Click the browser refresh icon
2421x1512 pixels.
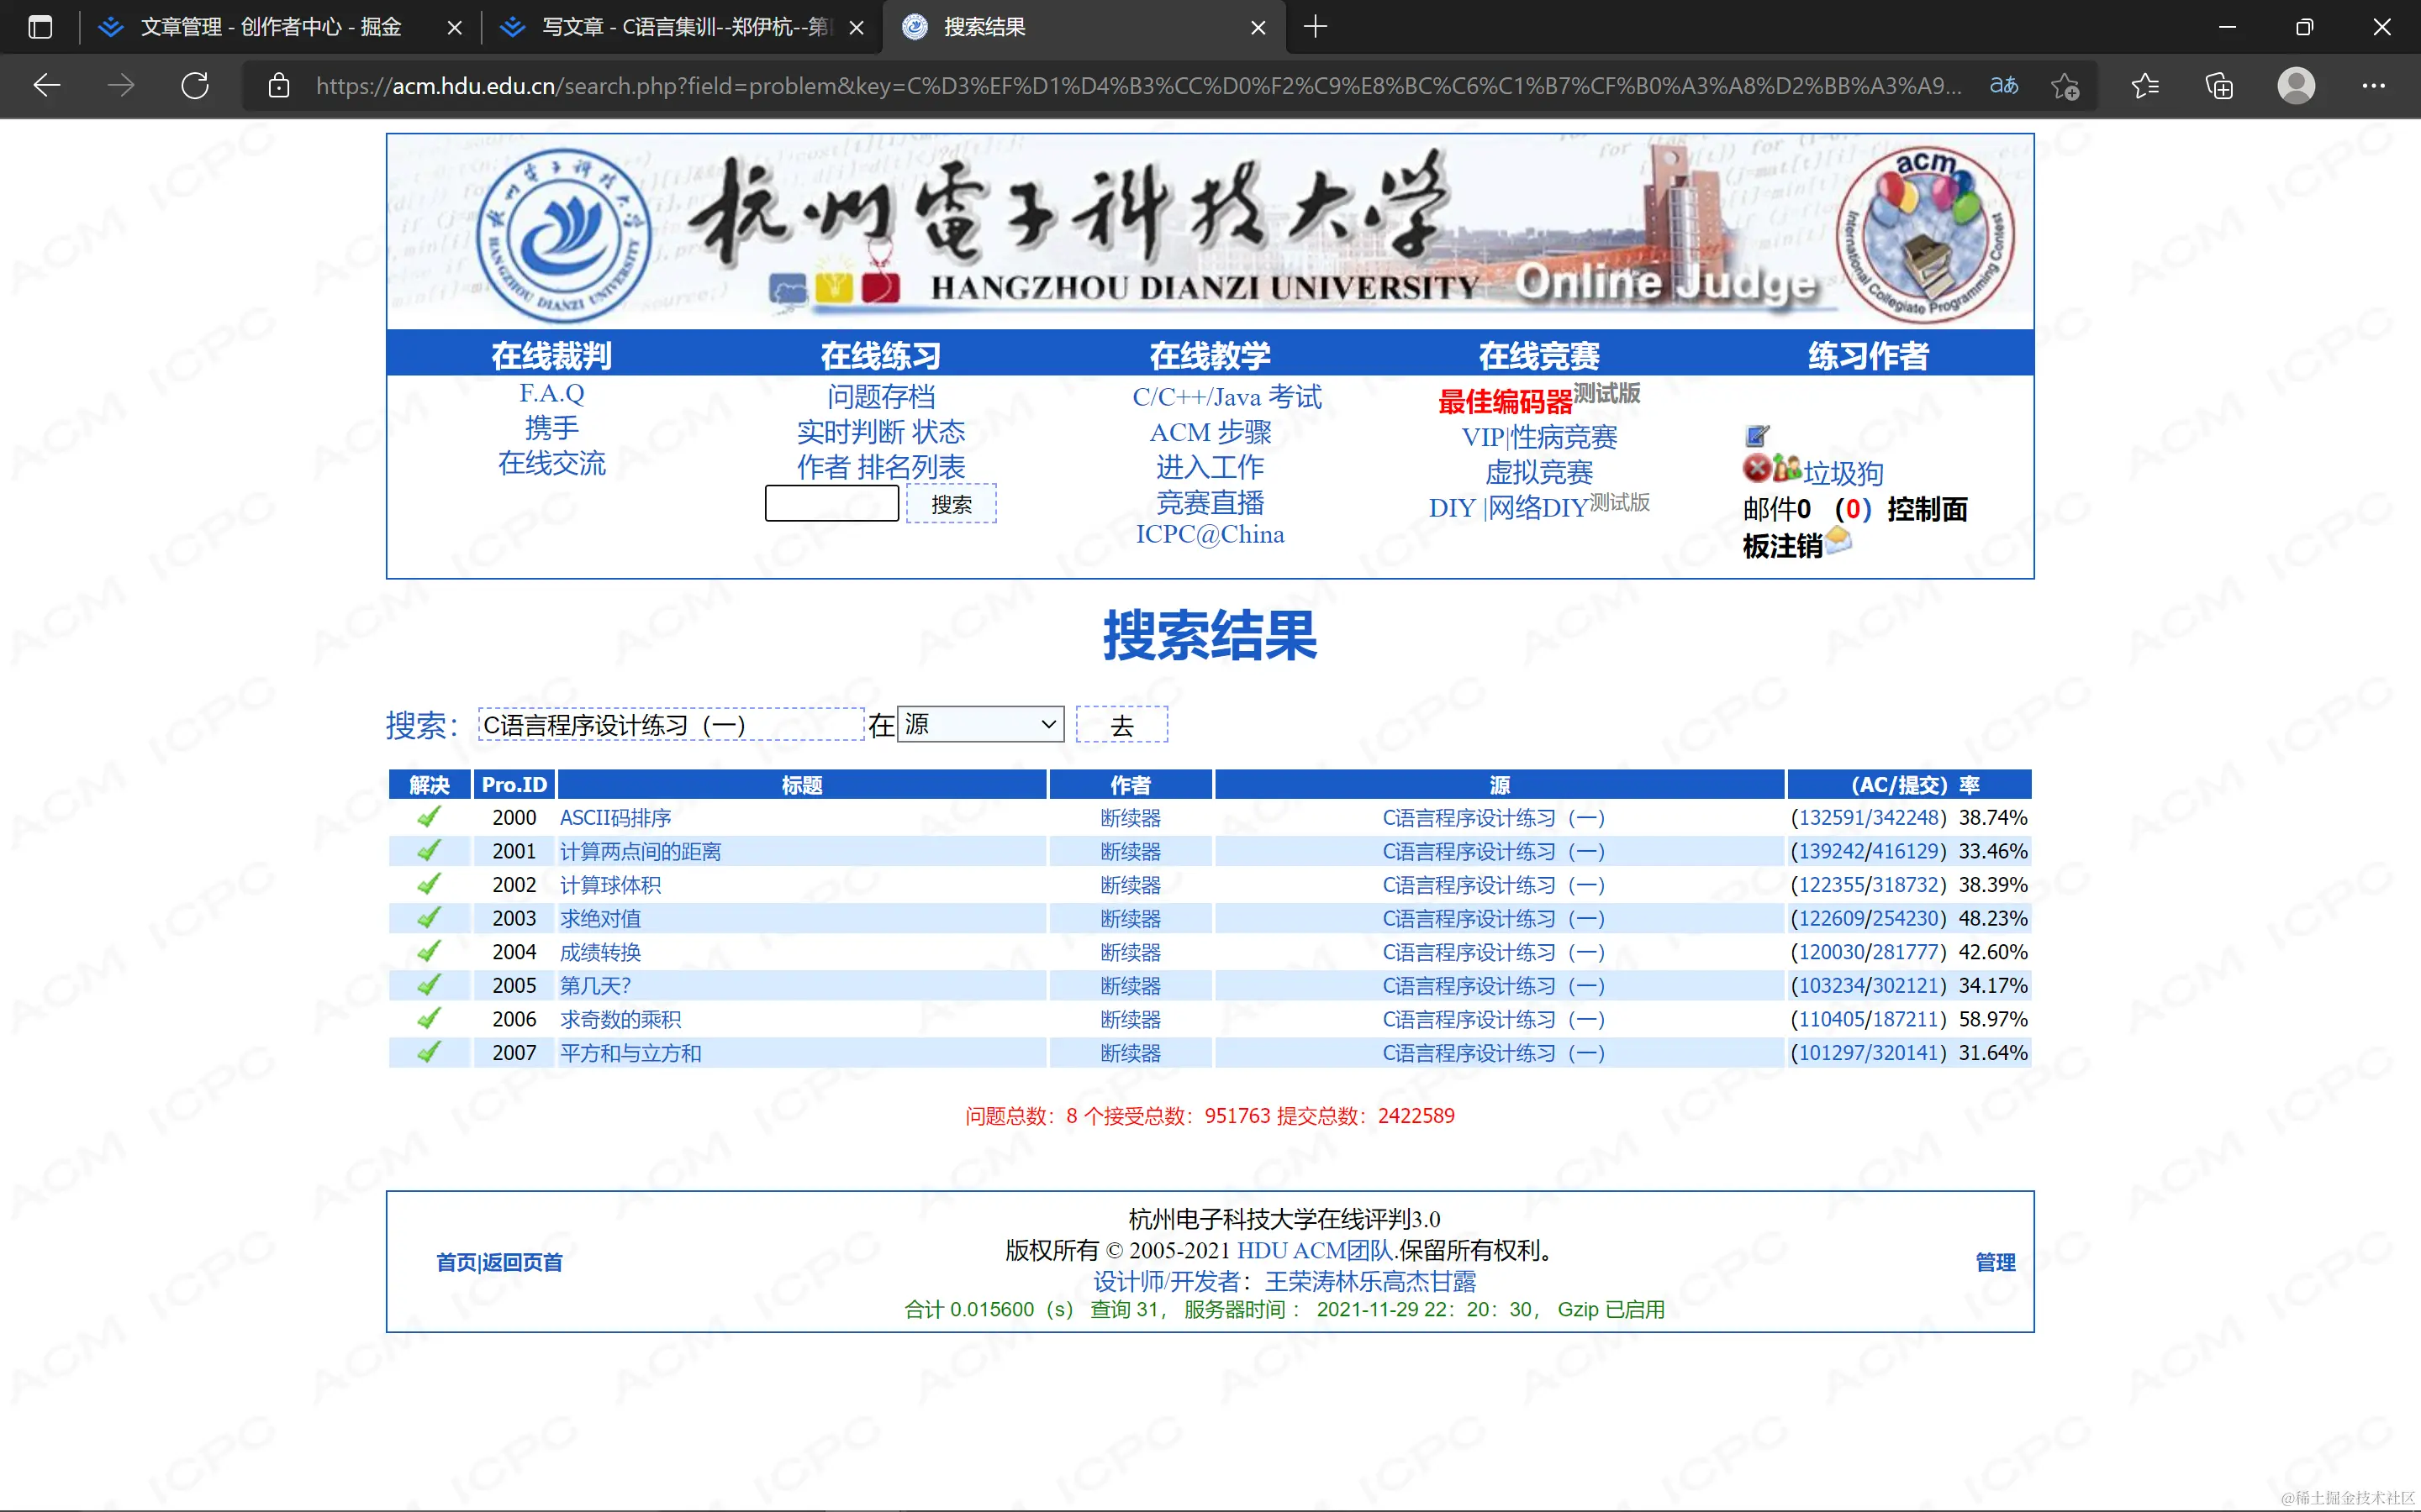(x=195, y=86)
